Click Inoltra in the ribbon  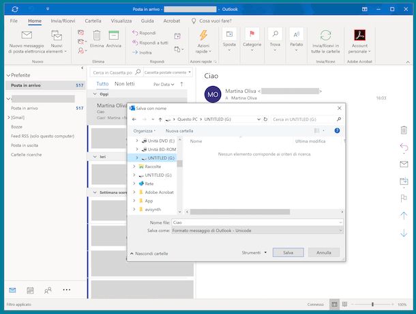click(142, 53)
